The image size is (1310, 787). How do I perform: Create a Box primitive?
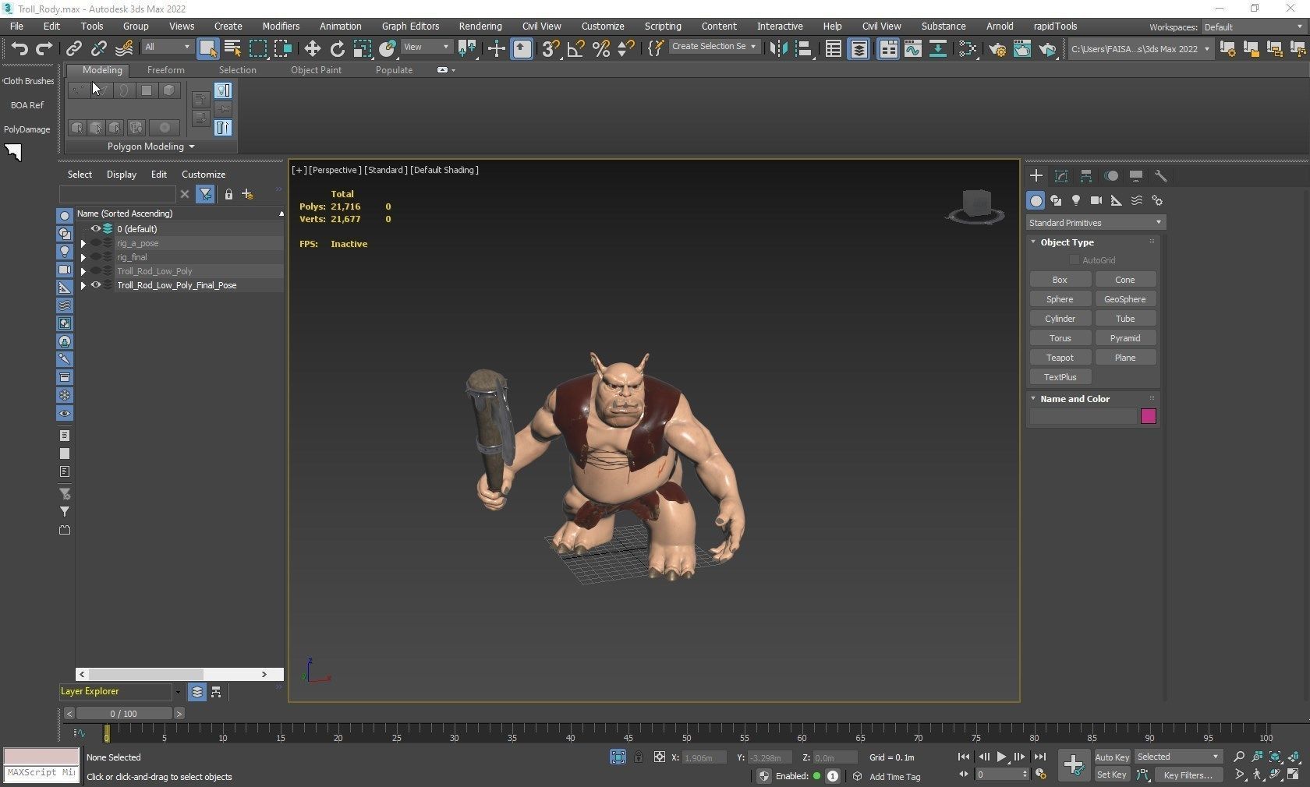(1060, 280)
